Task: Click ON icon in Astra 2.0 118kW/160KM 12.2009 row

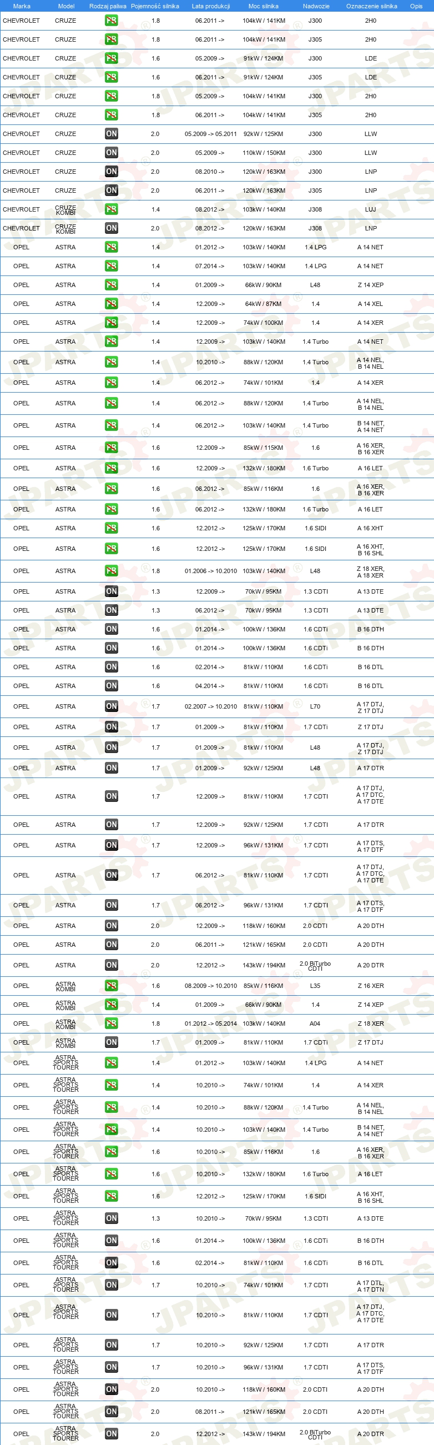Action: pos(112,926)
